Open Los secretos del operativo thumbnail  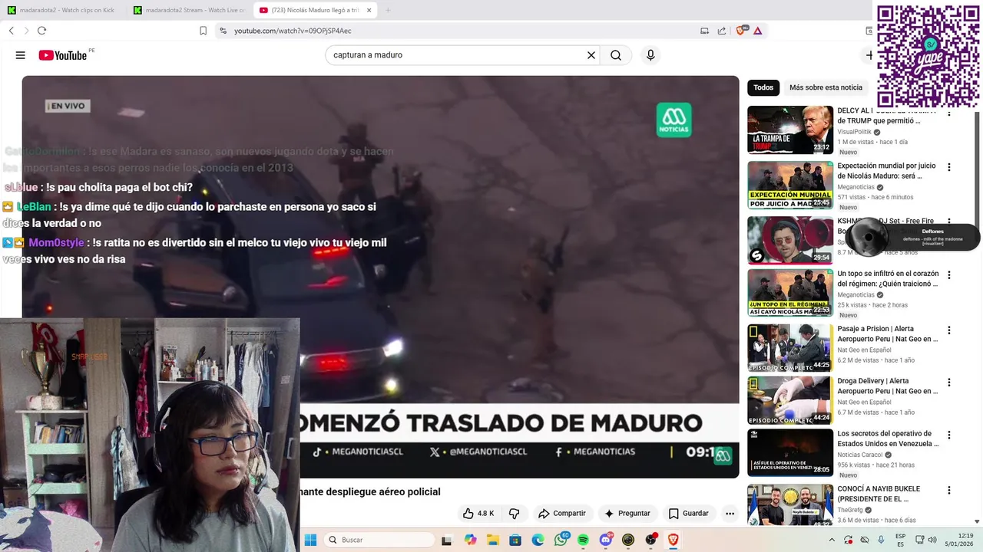click(x=790, y=452)
